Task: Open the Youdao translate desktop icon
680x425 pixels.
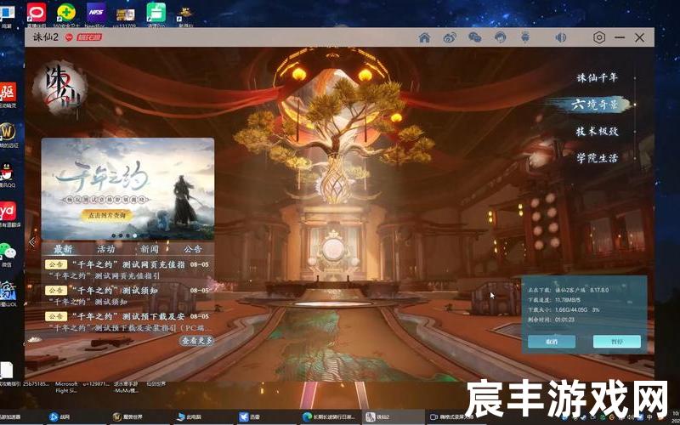Action: (x=8, y=214)
